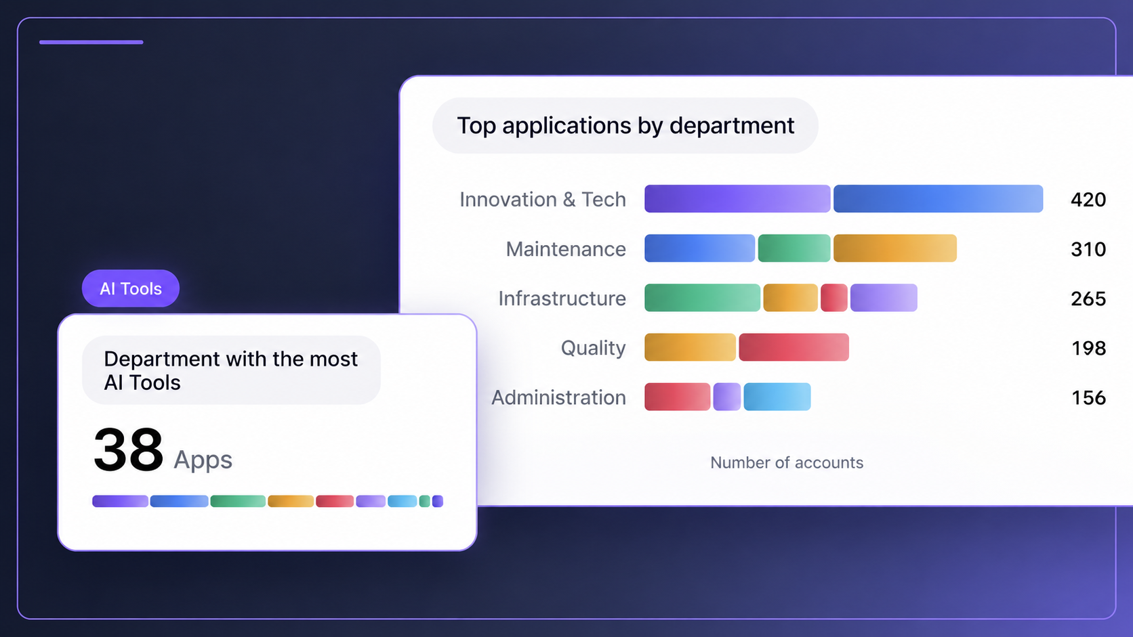Click the Innovation & Tech row label
1133x637 pixels.
[x=543, y=199]
